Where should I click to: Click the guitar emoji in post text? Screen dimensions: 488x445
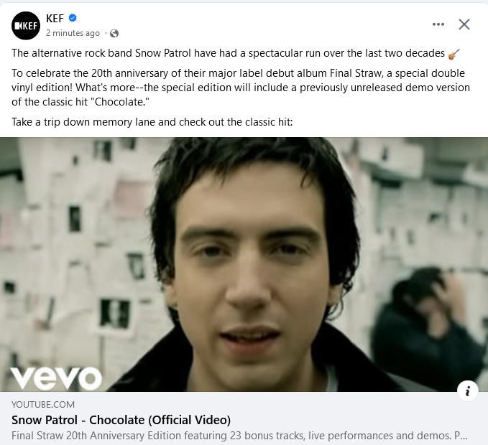pos(454,54)
